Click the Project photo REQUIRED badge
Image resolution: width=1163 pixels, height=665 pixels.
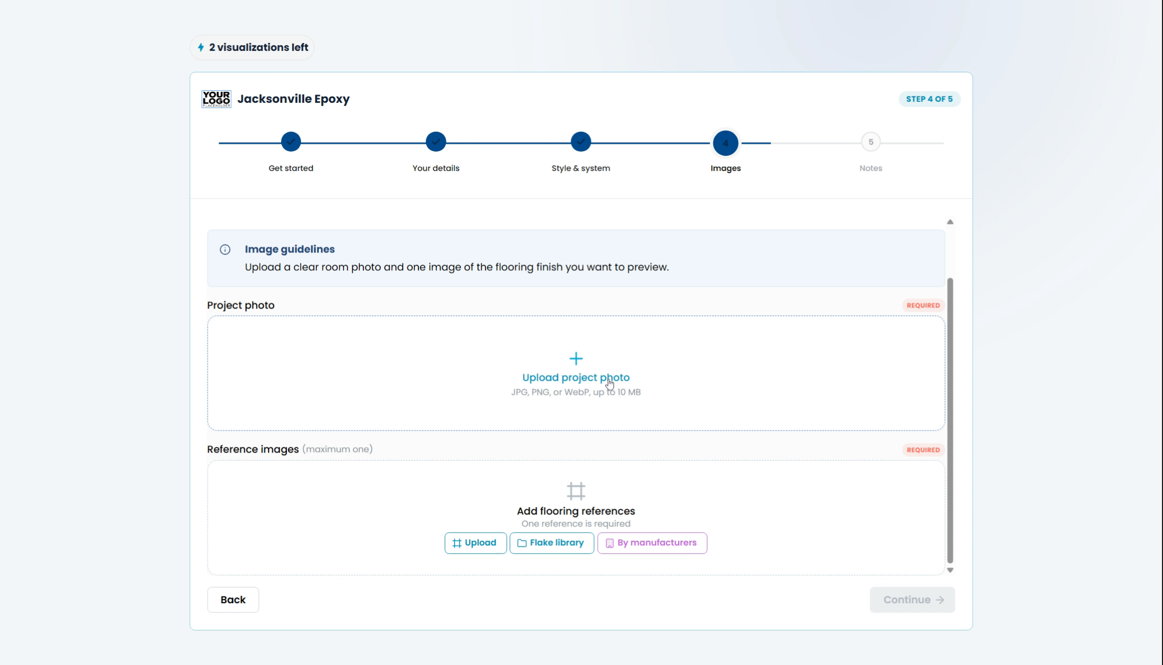pos(923,305)
